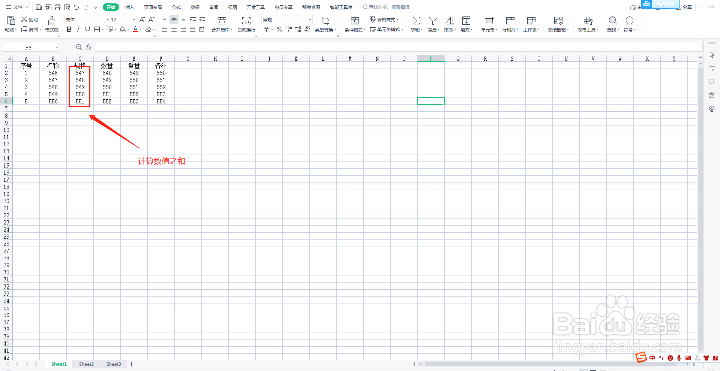The height and width of the screenshot is (371, 720).
Task: Open the 页面布局 ribbon tab
Action: coord(153,7)
